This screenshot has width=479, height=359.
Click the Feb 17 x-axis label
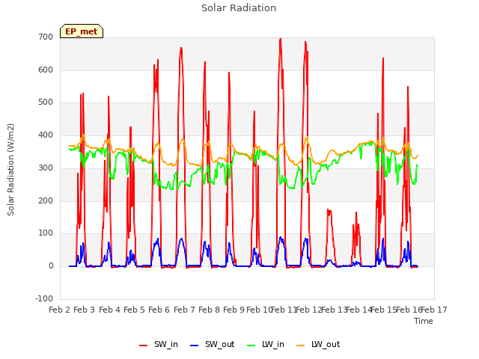(x=434, y=310)
